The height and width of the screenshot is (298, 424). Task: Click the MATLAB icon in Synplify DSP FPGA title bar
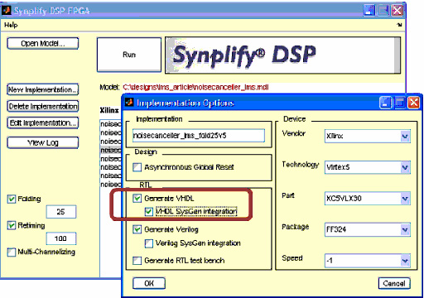[6, 11]
